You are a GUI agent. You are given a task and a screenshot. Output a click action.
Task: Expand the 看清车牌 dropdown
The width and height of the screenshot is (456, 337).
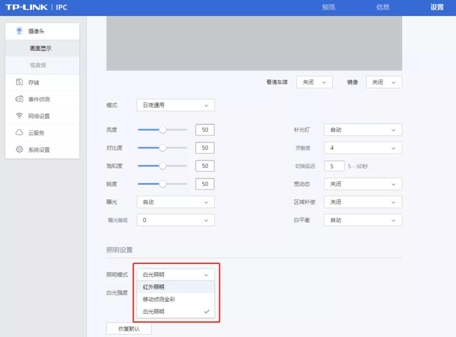315,82
